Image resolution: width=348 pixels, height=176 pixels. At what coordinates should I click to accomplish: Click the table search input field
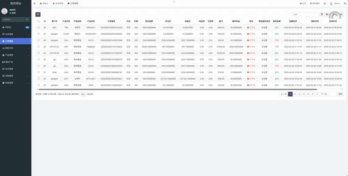(x=305, y=15)
